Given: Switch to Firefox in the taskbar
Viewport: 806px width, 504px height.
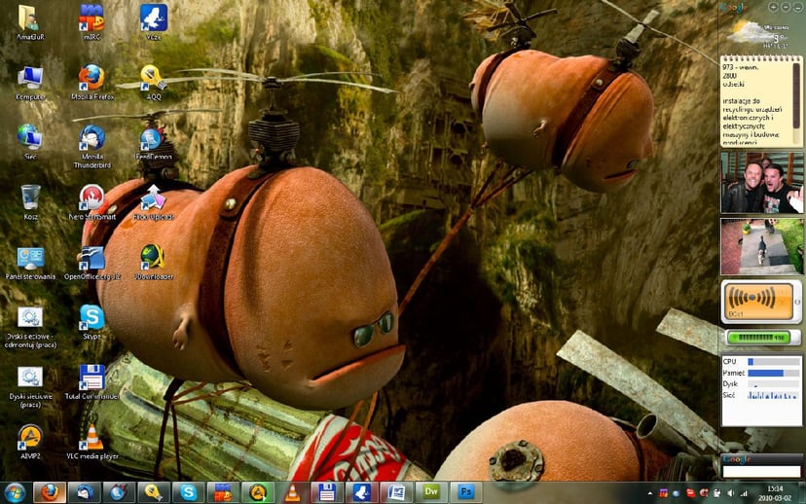Looking at the screenshot, I should pos(50,492).
